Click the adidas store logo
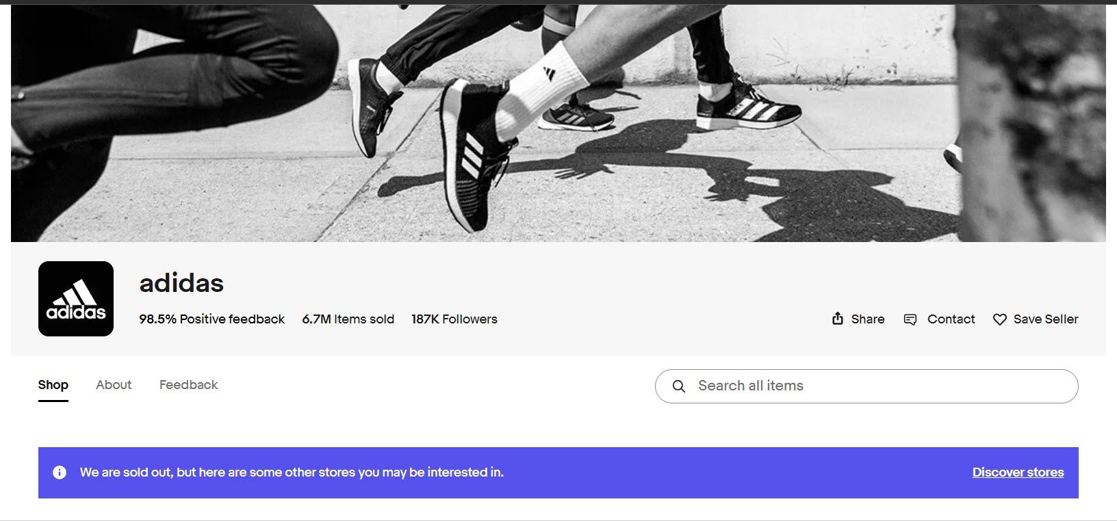The height and width of the screenshot is (521, 1117). [76, 299]
